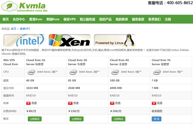This screenshot has width=193, height=124.
Task: Click the 4096 MB memory value
Action: coord(116,88)
